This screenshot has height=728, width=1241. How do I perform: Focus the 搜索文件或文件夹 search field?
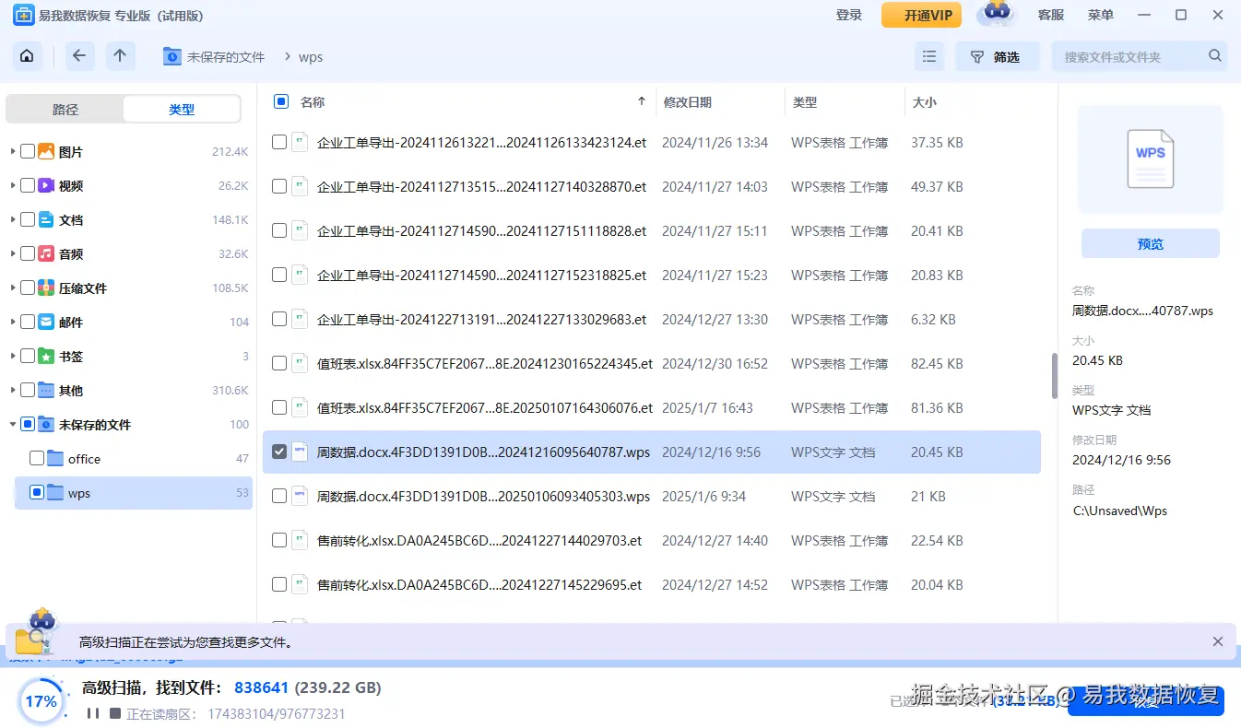click(1140, 56)
